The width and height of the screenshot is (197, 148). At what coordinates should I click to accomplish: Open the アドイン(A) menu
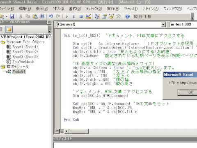pyautogui.click(x=151, y=9)
